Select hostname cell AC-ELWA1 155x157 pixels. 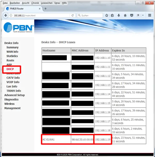click(x=48, y=139)
